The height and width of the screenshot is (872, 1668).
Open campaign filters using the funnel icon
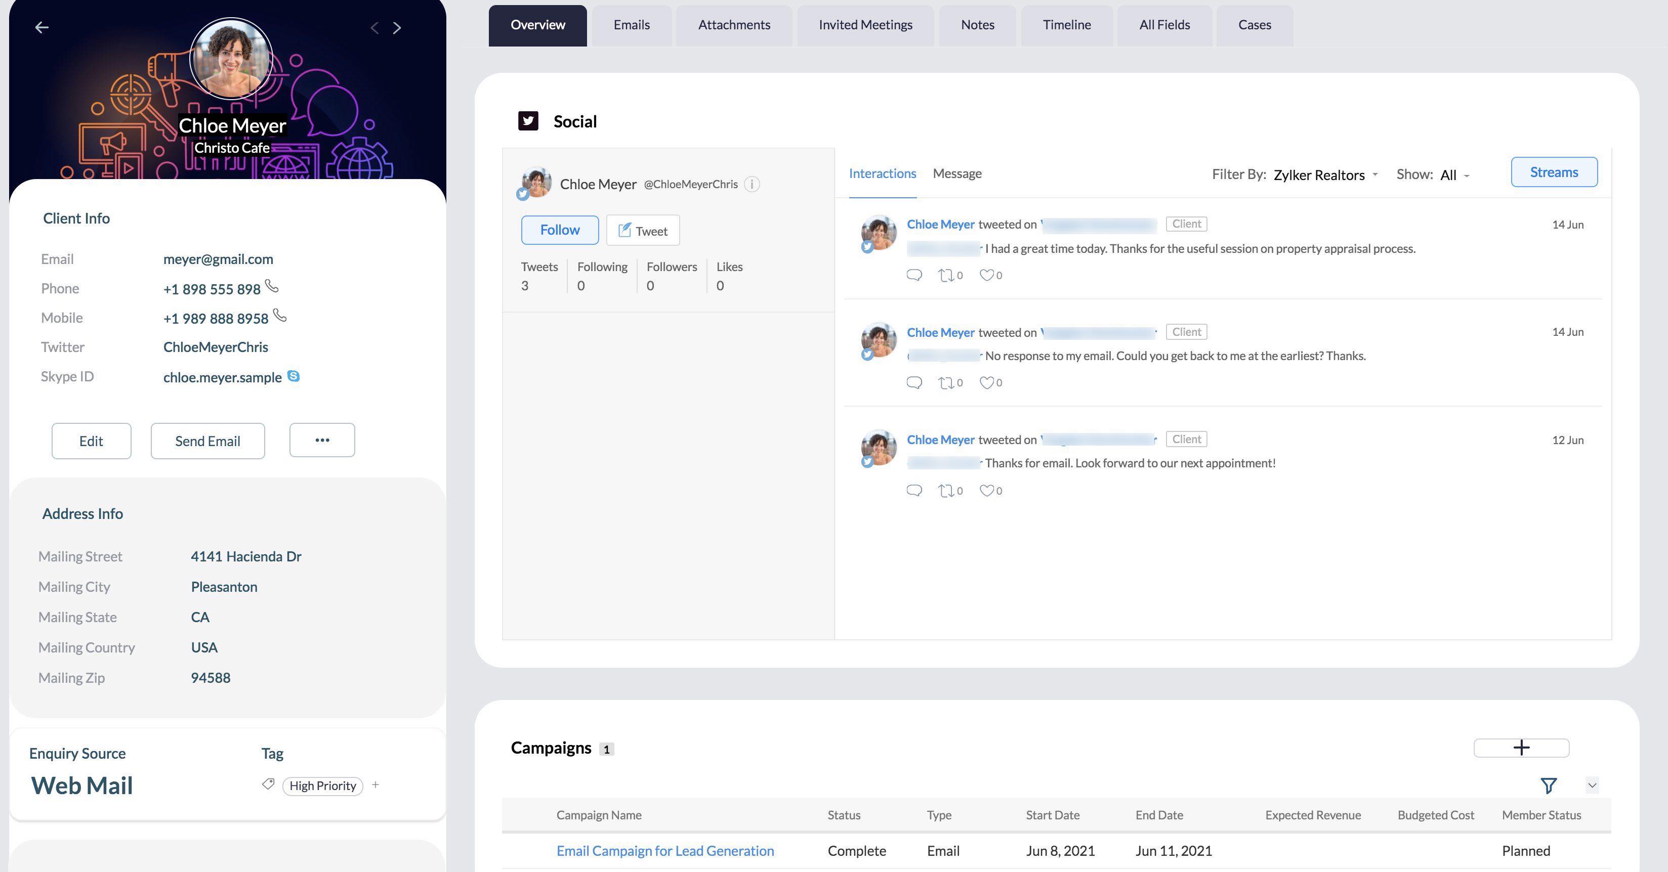point(1549,785)
